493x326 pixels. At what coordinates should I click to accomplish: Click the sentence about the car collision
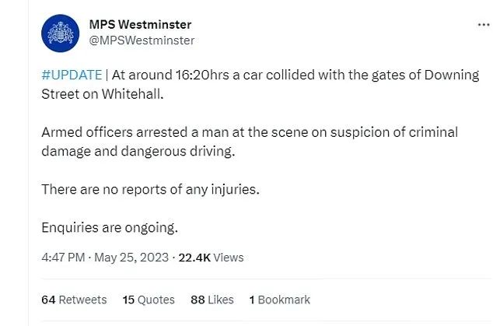point(260,85)
